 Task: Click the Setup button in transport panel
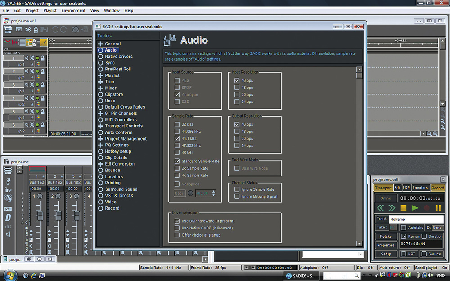[x=386, y=254]
